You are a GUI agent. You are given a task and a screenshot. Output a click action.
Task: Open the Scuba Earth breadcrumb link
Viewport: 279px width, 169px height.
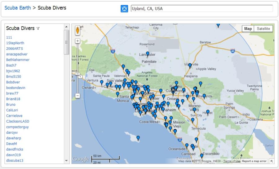click(18, 8)
